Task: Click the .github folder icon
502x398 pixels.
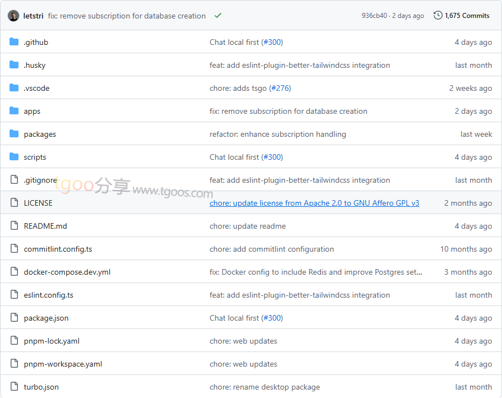Action: tap(14, 42)
